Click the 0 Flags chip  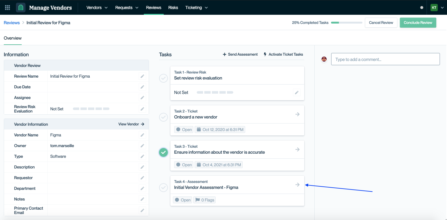[x=205, y=200]
